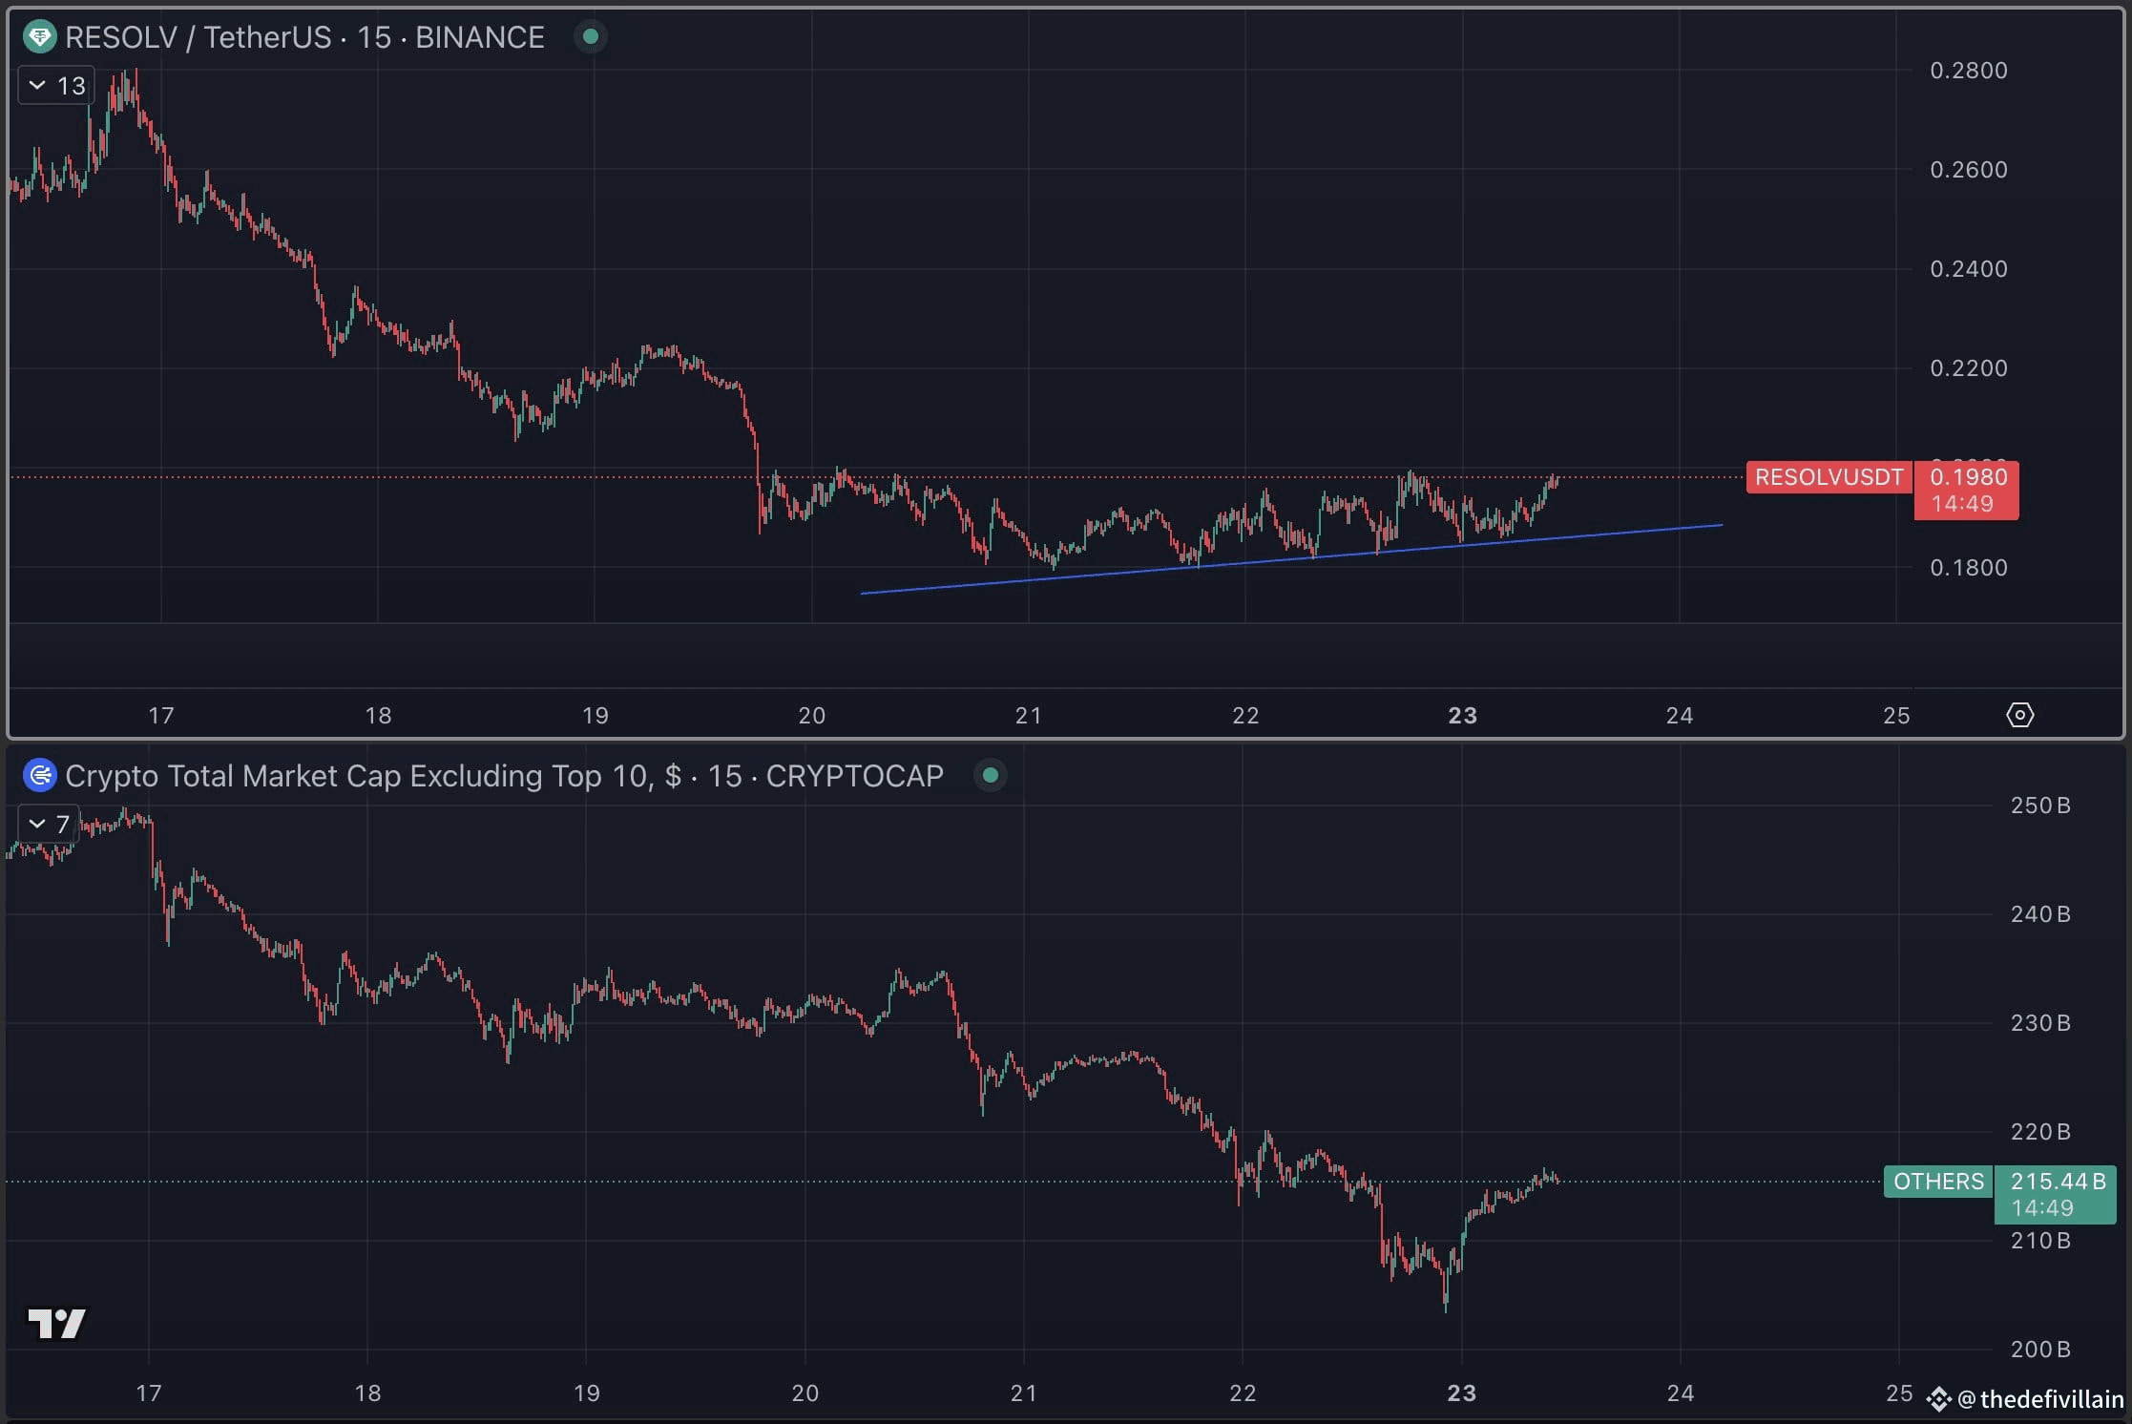2132x1424 pixels.
Task: Click bold date 23 on the RESOLV chart time axis
Action: coord(1462,715)
